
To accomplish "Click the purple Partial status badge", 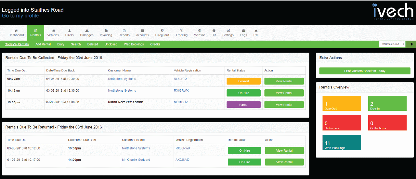I will 243,105.
